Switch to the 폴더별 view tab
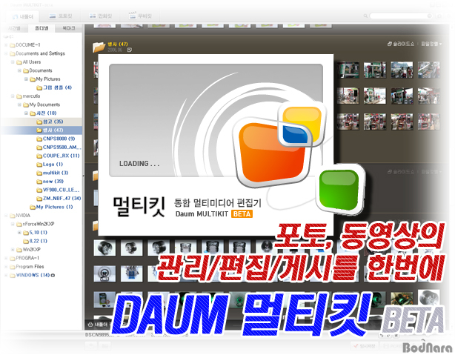This screenshot has width=455, height=355. point(41,29)
